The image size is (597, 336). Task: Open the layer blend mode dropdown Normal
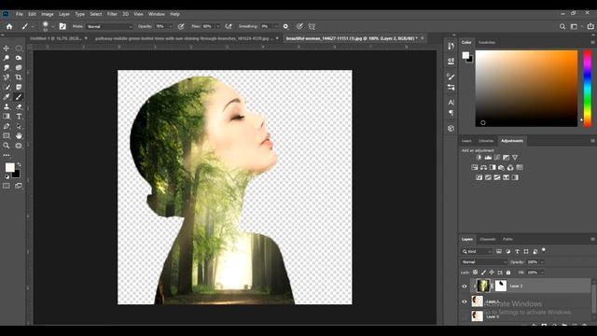coord(484,262)
